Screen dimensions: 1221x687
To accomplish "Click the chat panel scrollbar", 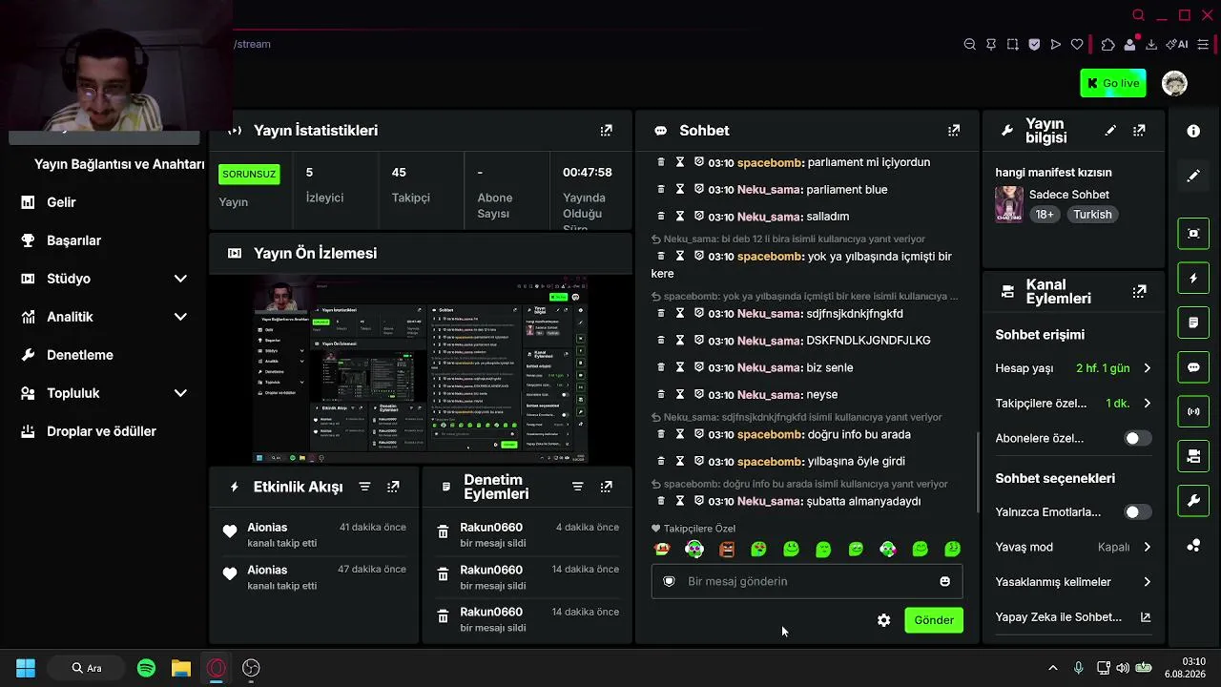I will pos(976,472).
